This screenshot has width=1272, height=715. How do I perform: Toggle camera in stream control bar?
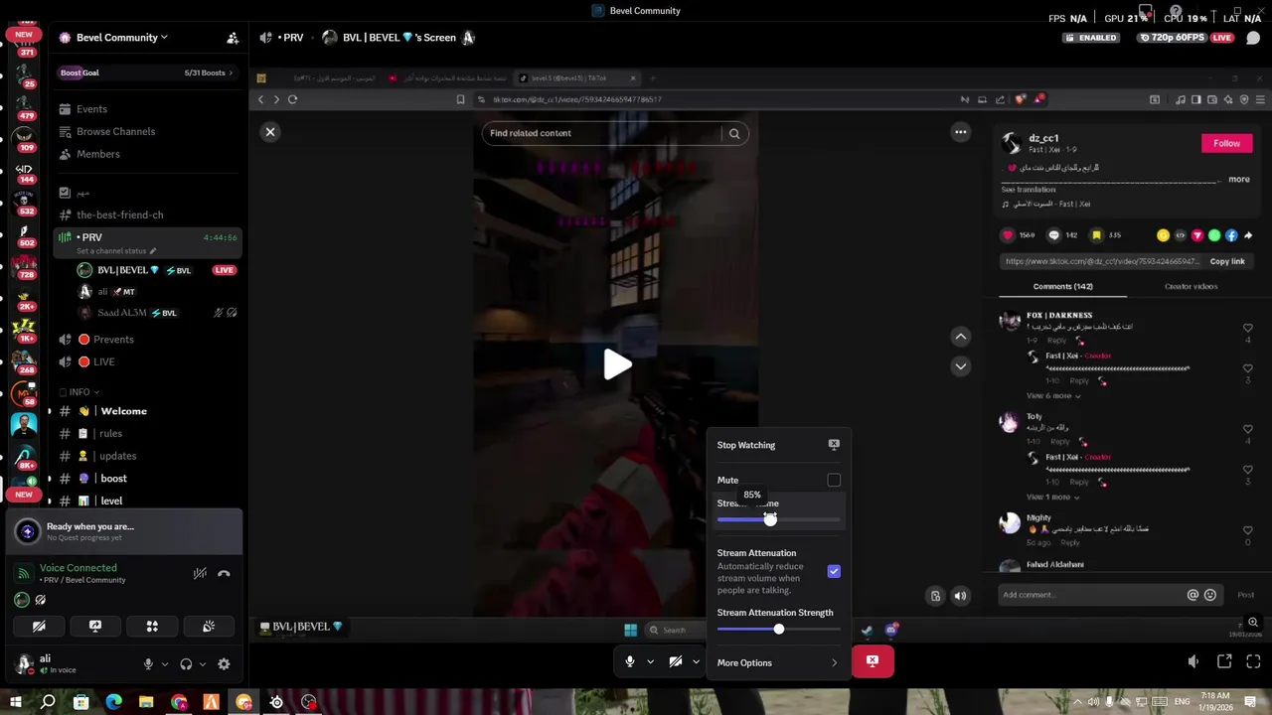tap(676, 661)
